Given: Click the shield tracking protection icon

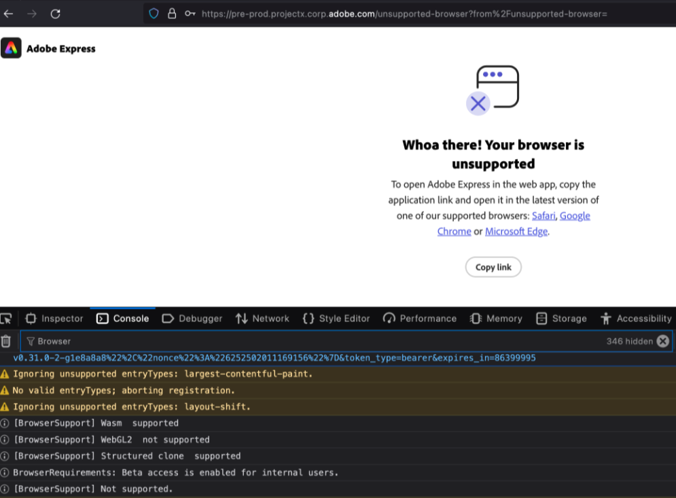Looking at the screenshot, I should tap(154, 14).
